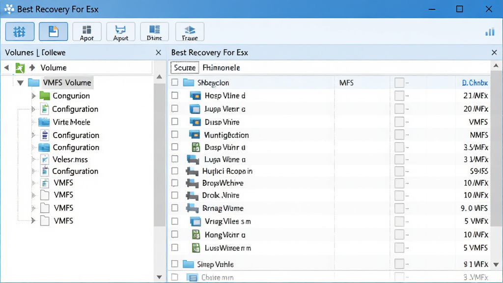Expand the Virte Maele node
The image size is (503, 283).
pyautogui.click(x=33, y=122)
